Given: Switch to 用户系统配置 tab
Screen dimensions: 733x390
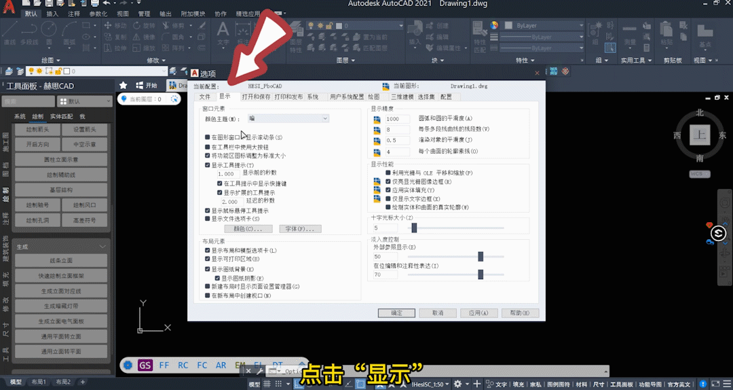Looking at the screenshot, I should coord(346,97).
